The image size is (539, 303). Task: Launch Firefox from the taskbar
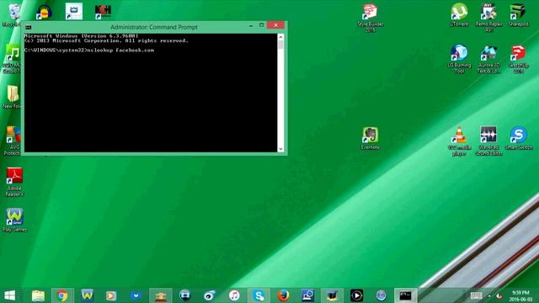pyautogui.click(x=283, y=295)
